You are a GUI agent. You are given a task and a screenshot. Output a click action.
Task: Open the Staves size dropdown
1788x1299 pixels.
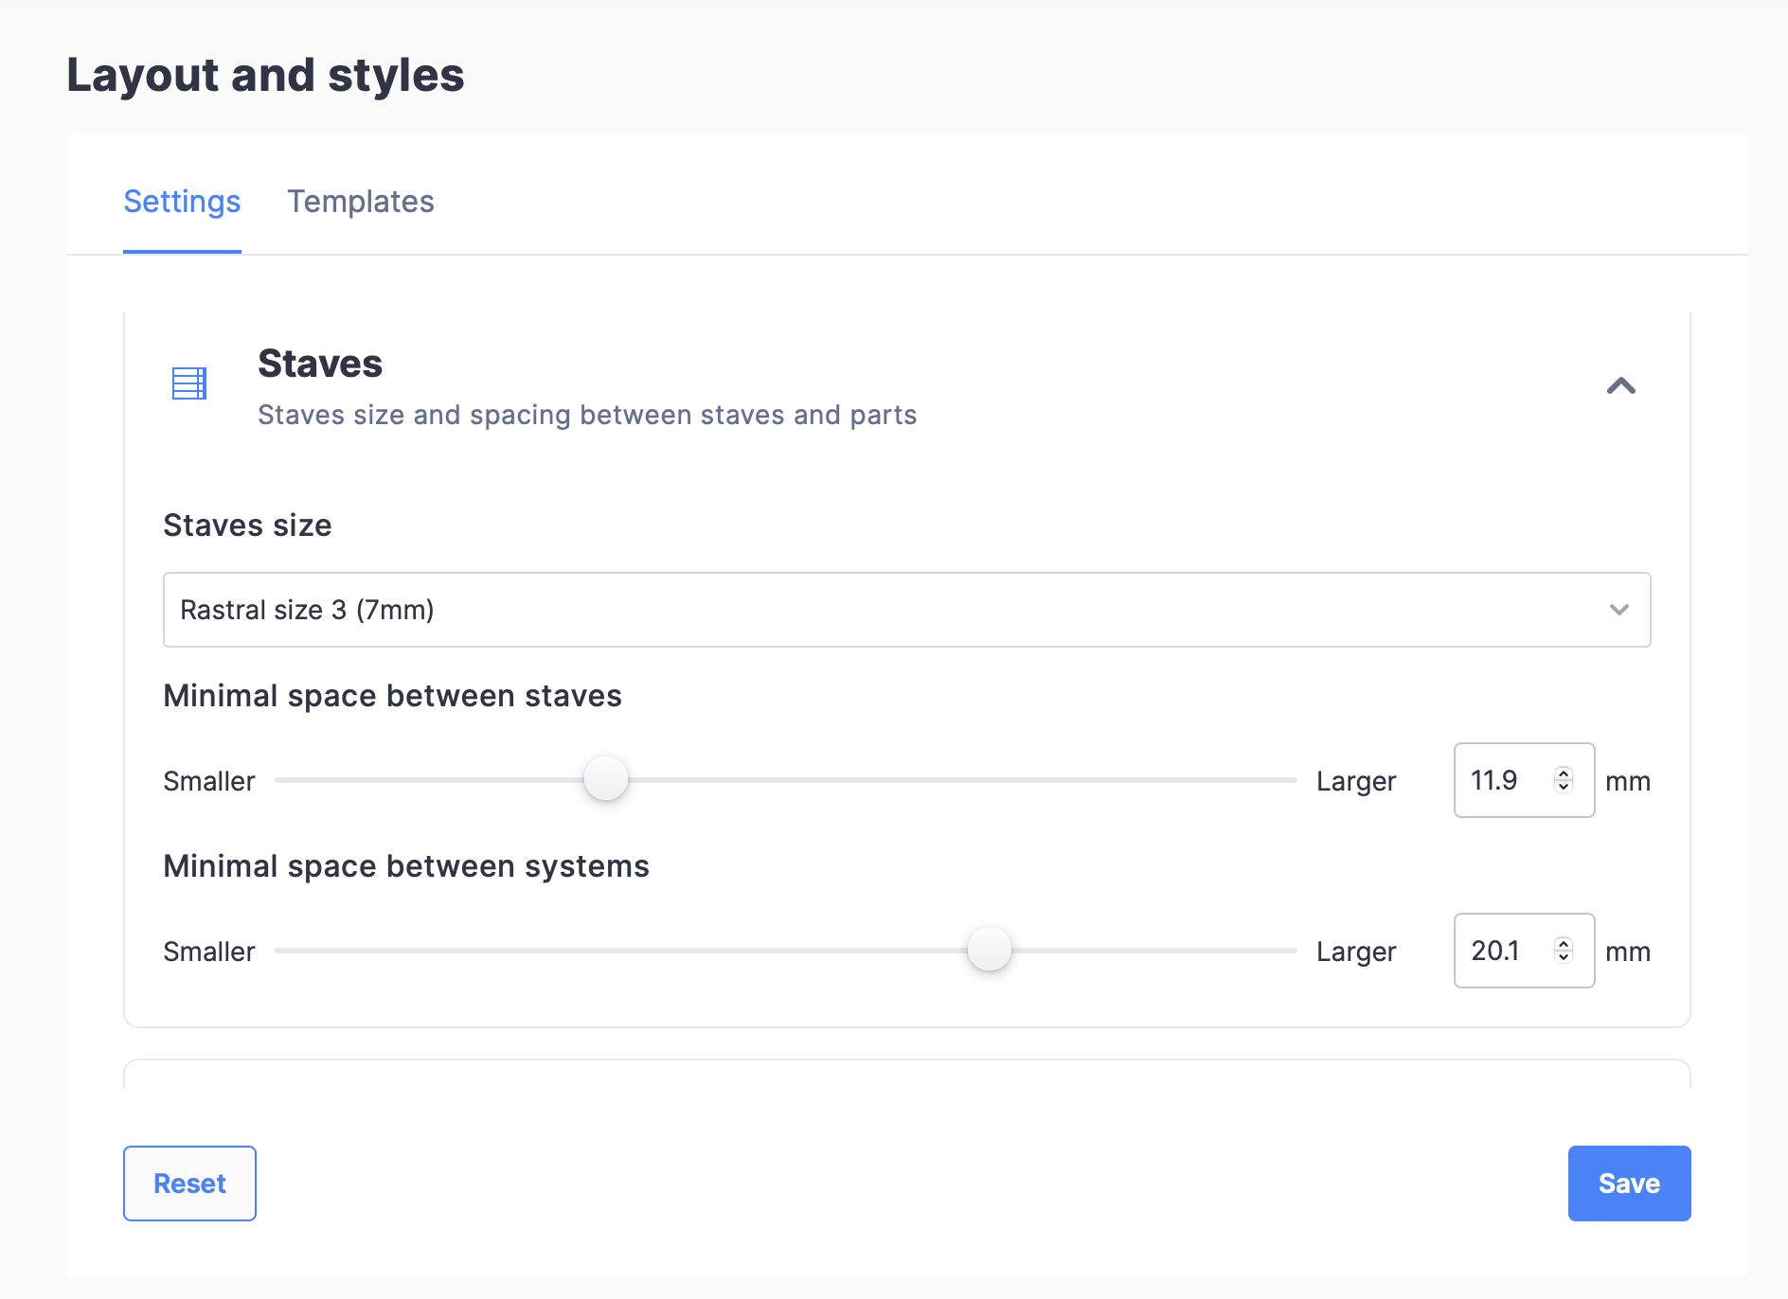click(x=906, y=609)
